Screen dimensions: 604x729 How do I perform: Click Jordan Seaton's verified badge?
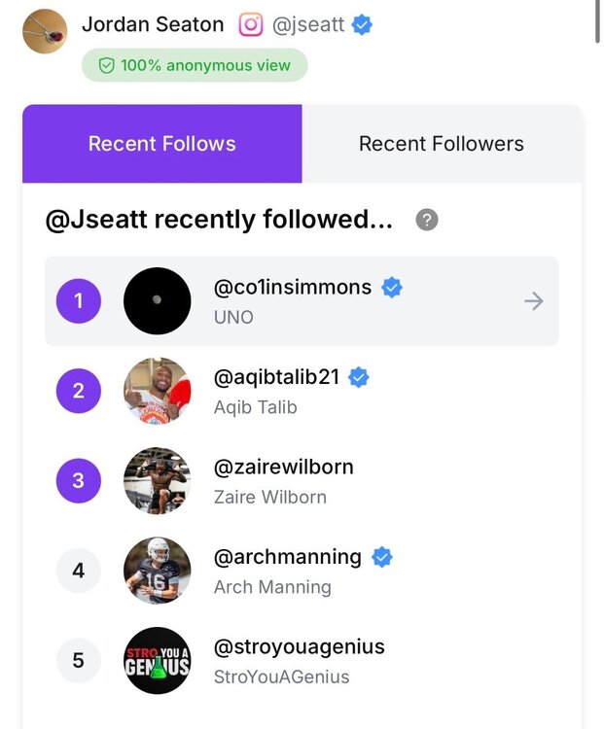(x=363, y=24)
